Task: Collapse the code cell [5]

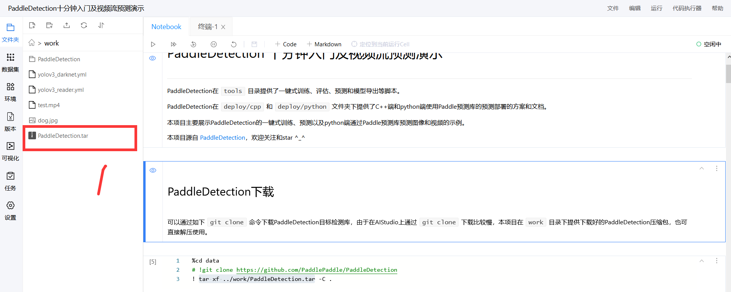Action: click(x=701, y=261)
